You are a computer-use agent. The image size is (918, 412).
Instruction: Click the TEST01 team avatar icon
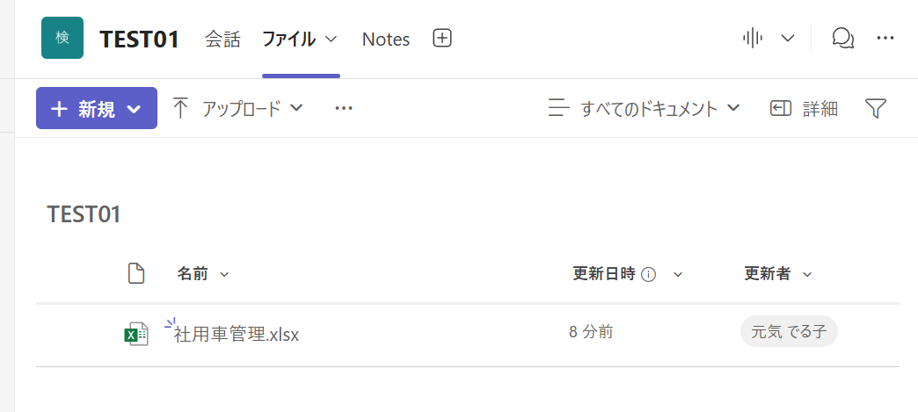coord(62,38)
